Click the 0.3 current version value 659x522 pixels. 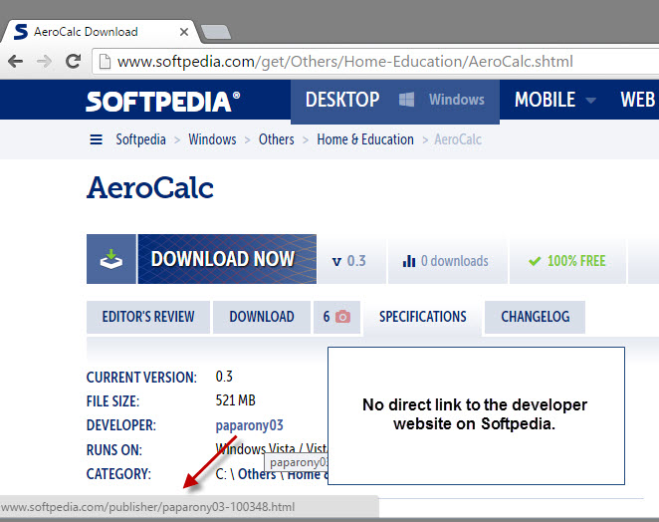(x=224, y=377)
